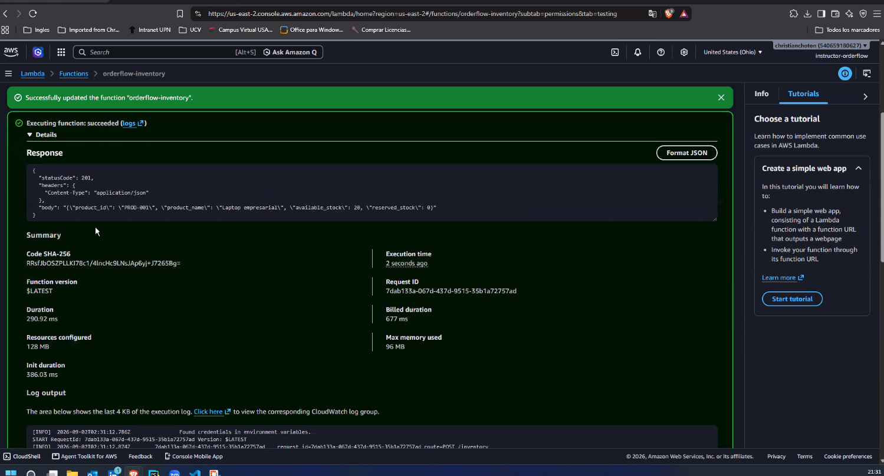Go to the Lambda breadcrumb link

click(x=32, y=74)
